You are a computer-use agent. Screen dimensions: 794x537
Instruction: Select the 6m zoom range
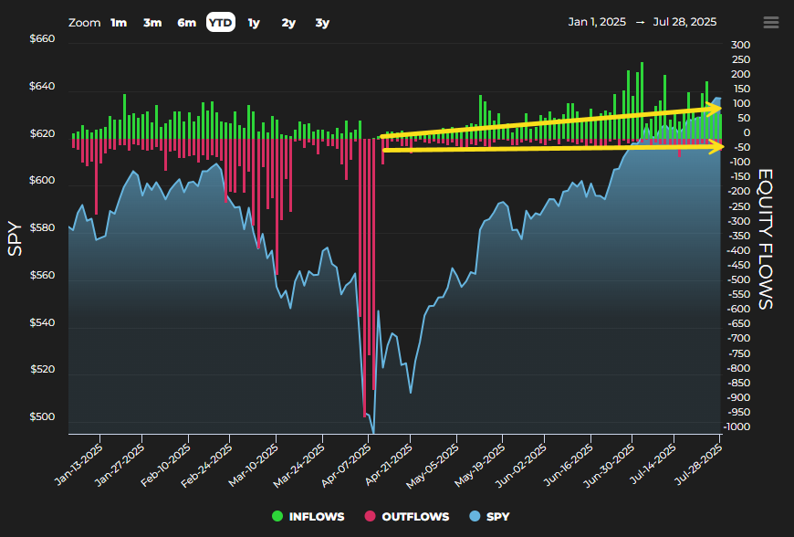[x=186, y=23]
